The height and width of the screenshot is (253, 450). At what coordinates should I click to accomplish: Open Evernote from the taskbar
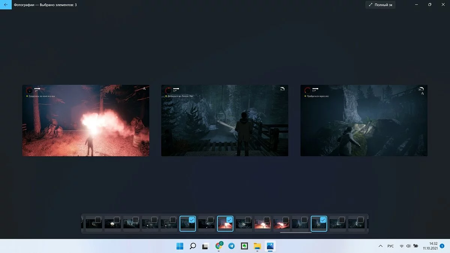(x=244, y=246)
